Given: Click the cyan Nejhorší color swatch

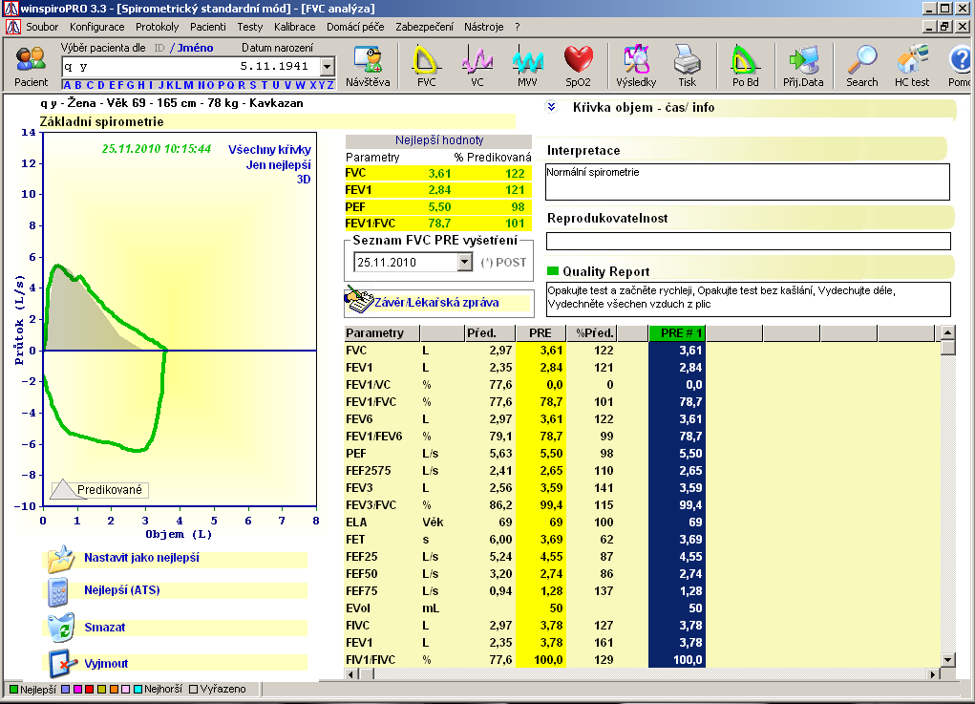Looking at the screenshot, I should (x=138, y=689).
